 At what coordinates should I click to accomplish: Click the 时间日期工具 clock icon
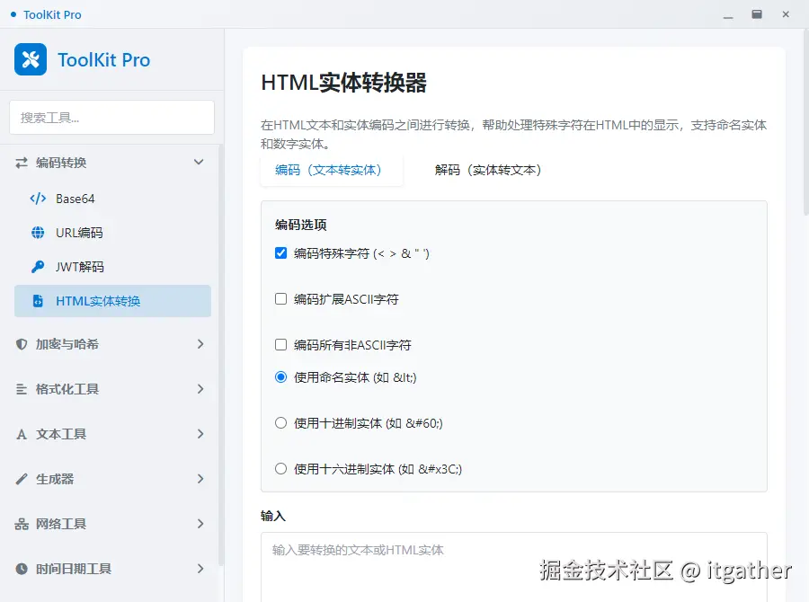click(22, 569)
